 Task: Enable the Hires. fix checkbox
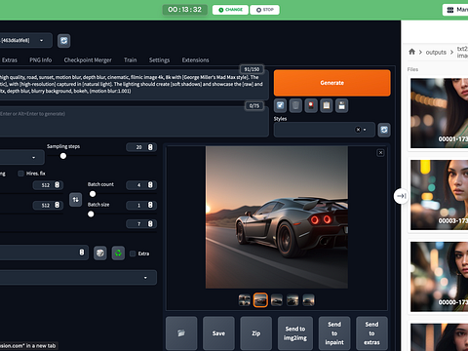coord(21,174)
